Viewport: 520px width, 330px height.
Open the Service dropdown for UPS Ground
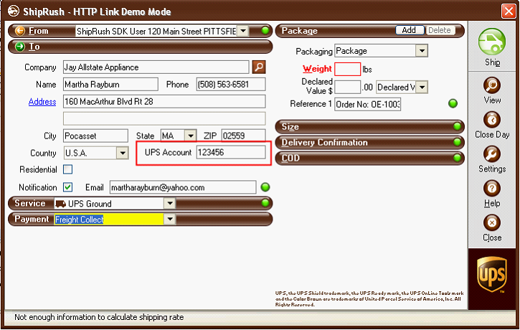coord(169,203)
